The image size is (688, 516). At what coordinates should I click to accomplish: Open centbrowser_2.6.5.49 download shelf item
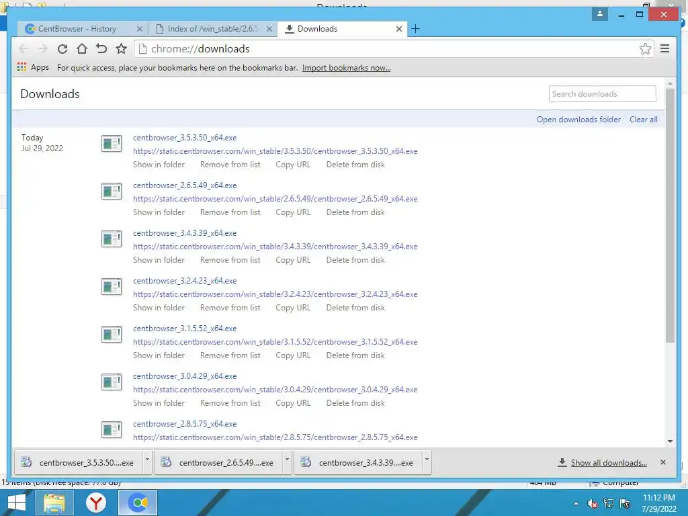[218, 462]
